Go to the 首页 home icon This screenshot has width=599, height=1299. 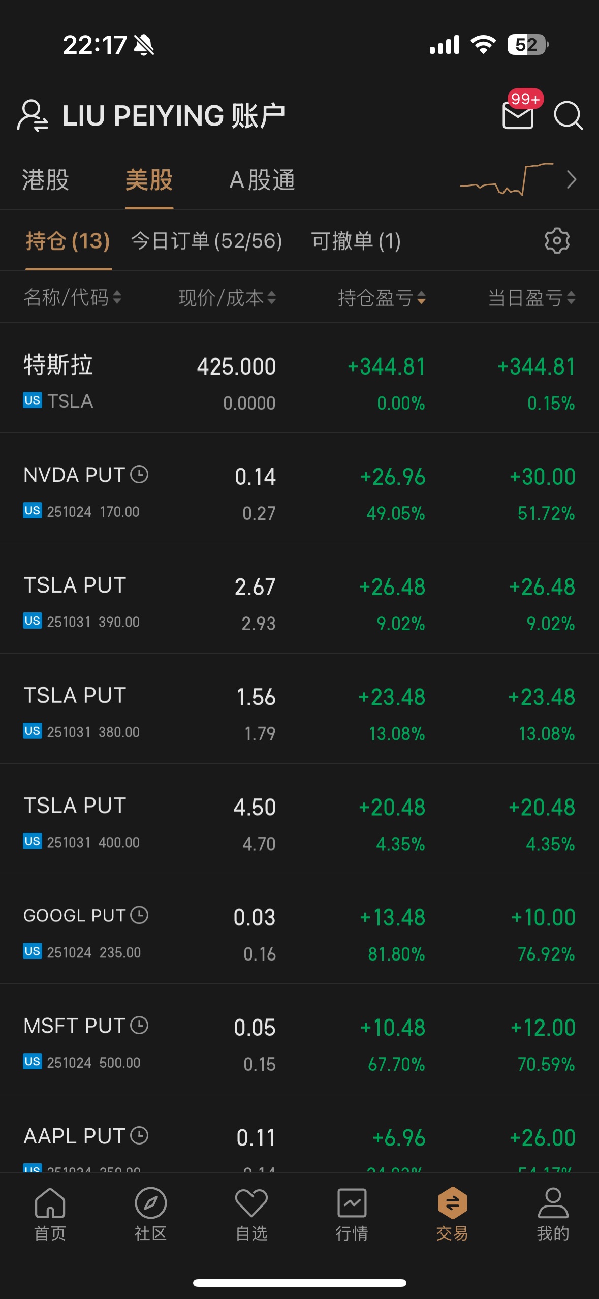point(50,1213)
